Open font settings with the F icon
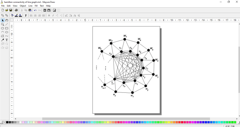Image resolution: width=240 pixels, height=127 pixels. pos(26,15)
